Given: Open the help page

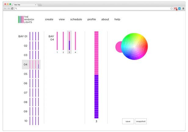Looking at the screenshot, I should (117, 19).
